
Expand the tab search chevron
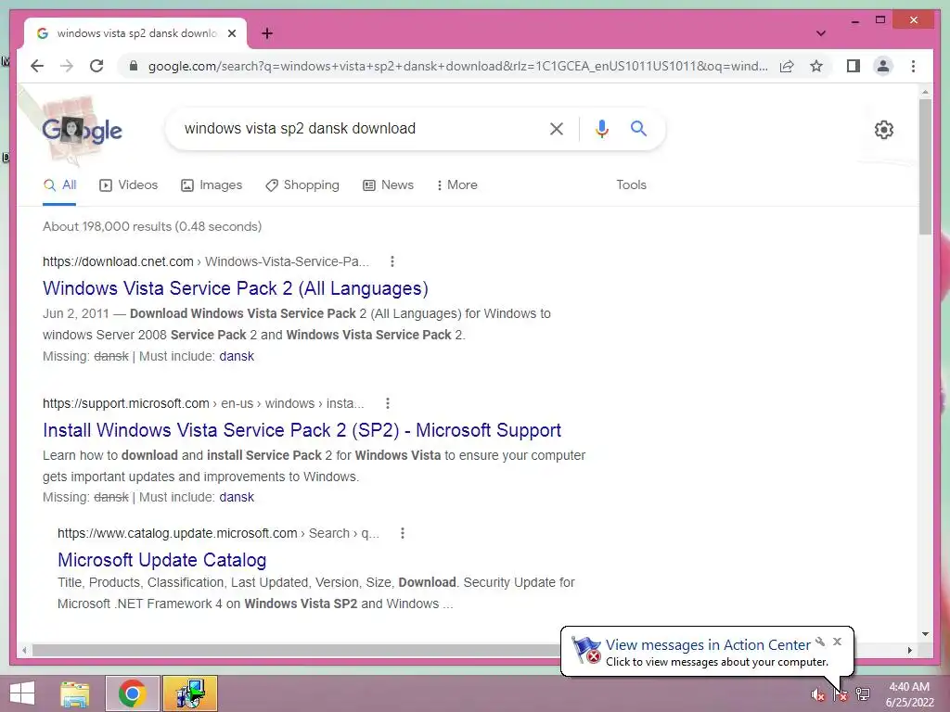(x=821, y=33)
